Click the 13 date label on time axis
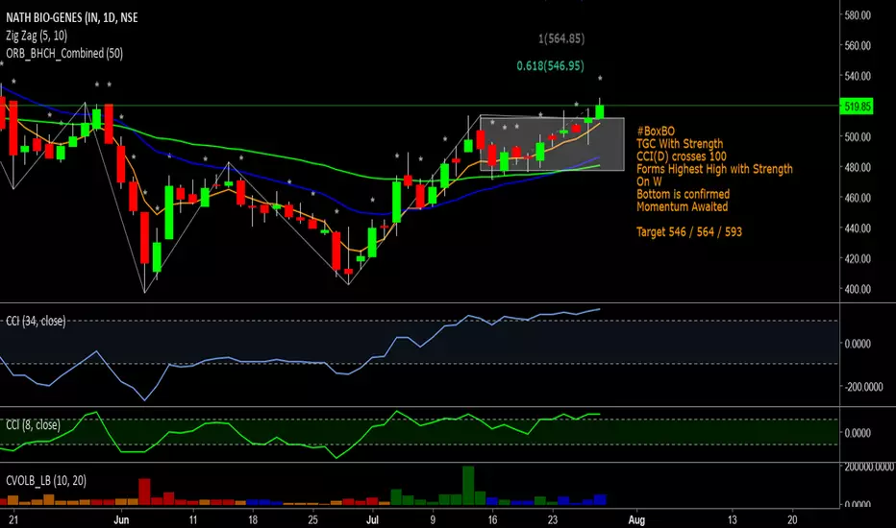896x528 pixels. tap(732, 520)
